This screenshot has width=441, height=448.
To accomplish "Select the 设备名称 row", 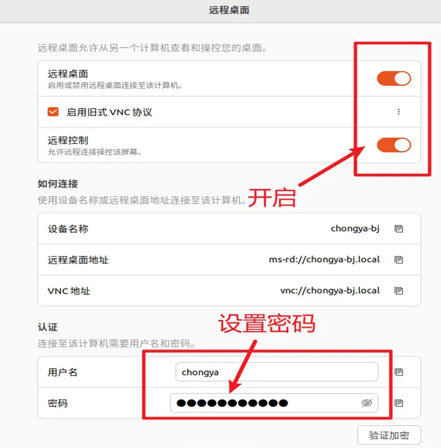I will point(229,229).
